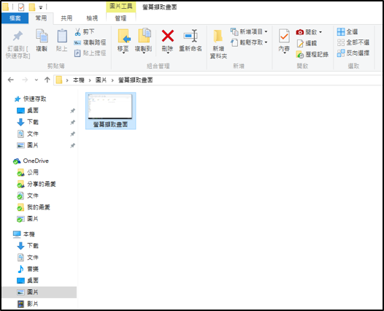The height and width of the screenshot is (311, 384).
Task: Click 螢幕擷取畫面 in the address path
Action: tap(136, 80)
